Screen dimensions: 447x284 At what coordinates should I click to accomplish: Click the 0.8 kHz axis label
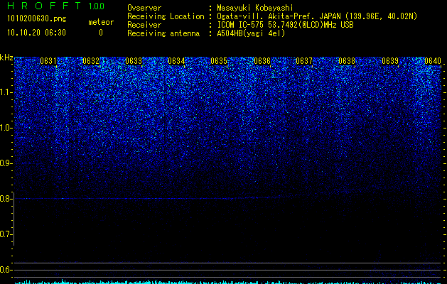[x=6, y=199]
